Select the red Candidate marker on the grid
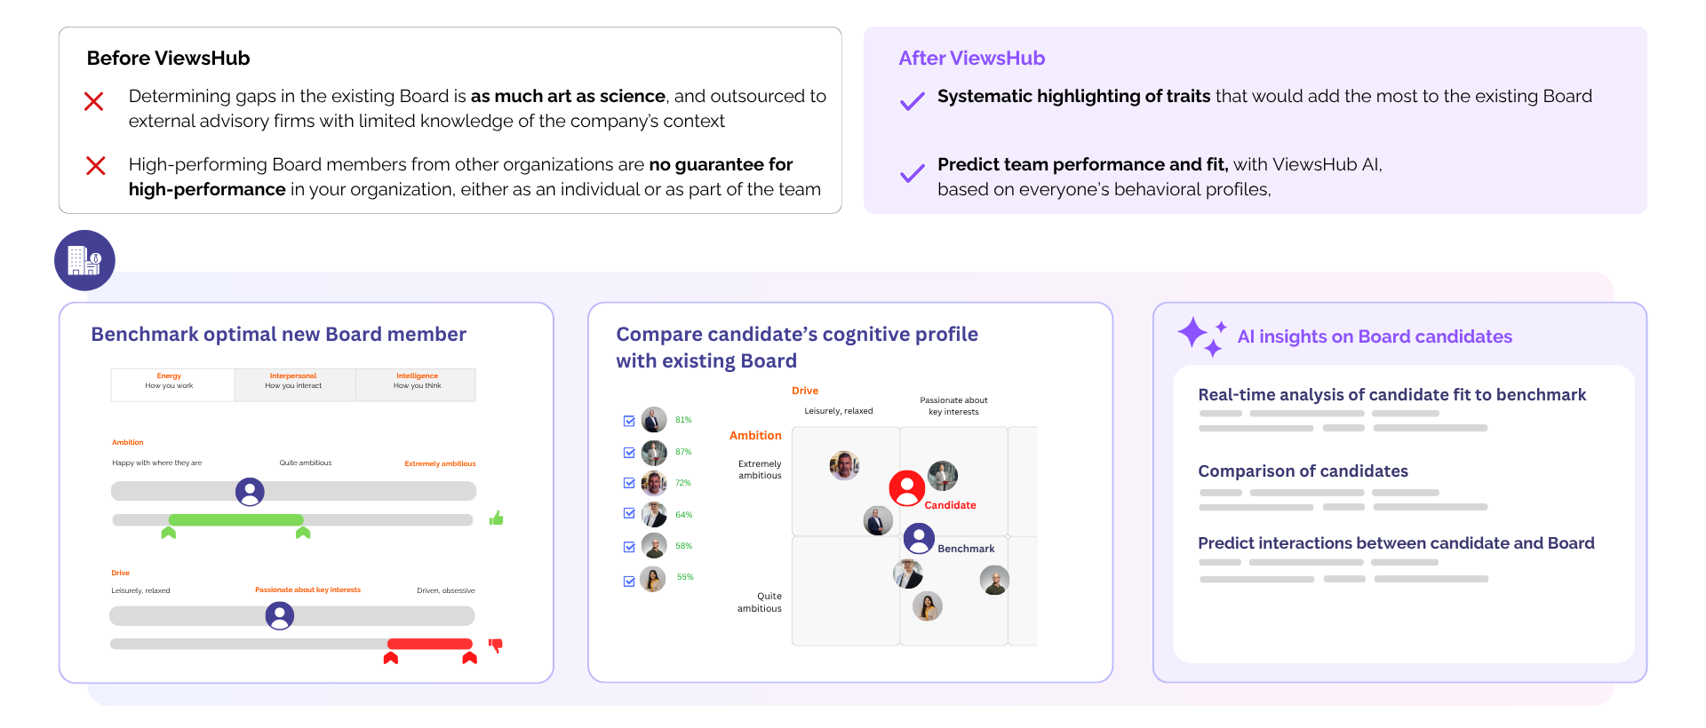This screenshot has height=728, width=1706. pyautogui.click(x=906, y=487)
